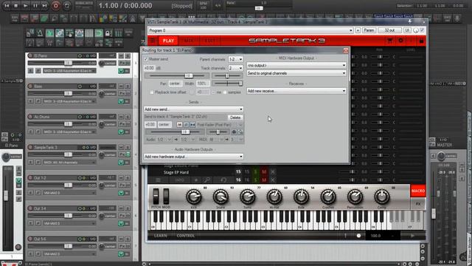Image resolution: width=472 pixels, height=266 pixels.
Task: Open the MIDI Hardware Output no output dropdown
Action: pyautogui.click(x=296, y=65)
